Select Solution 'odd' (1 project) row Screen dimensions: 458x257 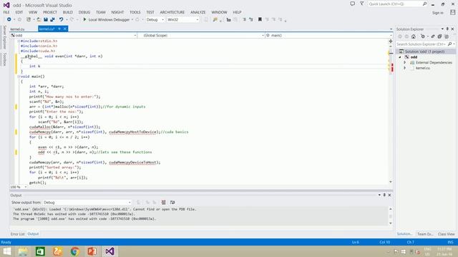pyautogui.click(x=426, y=51)
